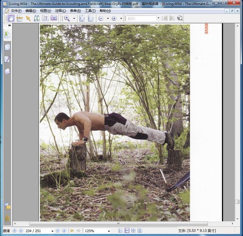Open the Layers panel in the sidebar
243x236 pixels.
click(x=7, y=71)
